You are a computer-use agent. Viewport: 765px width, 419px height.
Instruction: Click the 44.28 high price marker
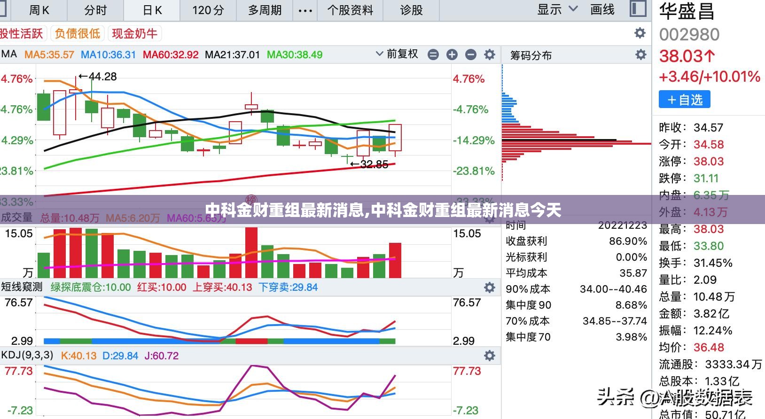point(97,76)
